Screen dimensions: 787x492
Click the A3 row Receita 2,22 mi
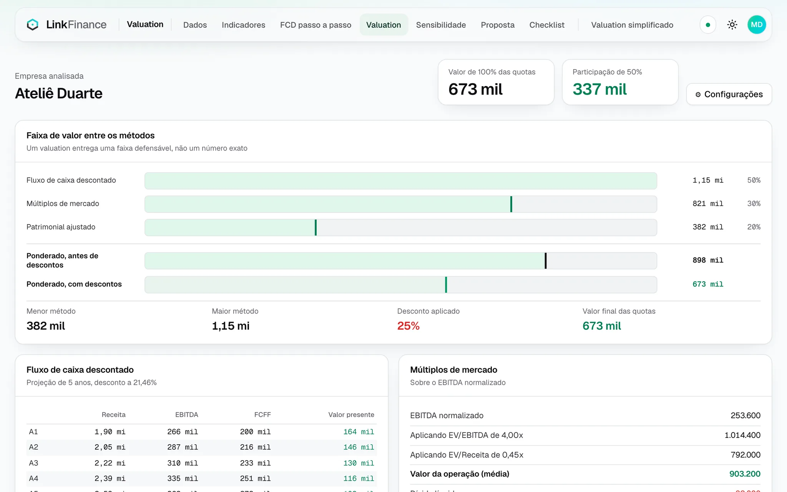[x=110, y=463]
